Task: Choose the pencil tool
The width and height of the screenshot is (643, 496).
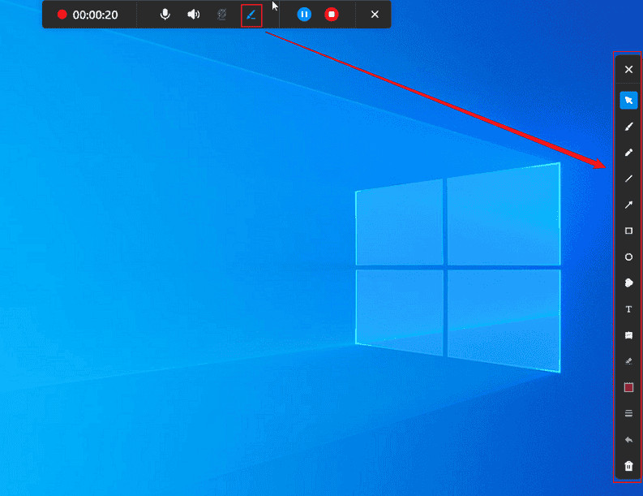Action: point(628,153)
